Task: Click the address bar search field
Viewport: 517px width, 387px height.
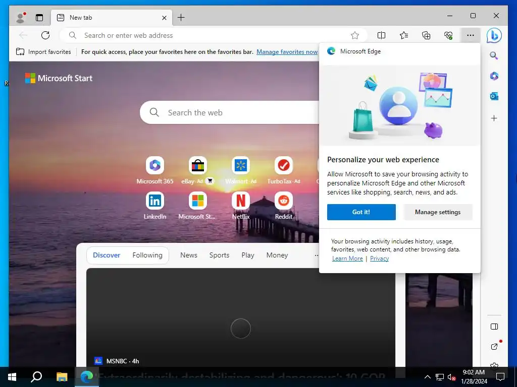Action: click(x=214, y=35)
